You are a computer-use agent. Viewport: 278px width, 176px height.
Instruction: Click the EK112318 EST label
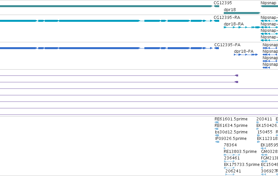267,139
